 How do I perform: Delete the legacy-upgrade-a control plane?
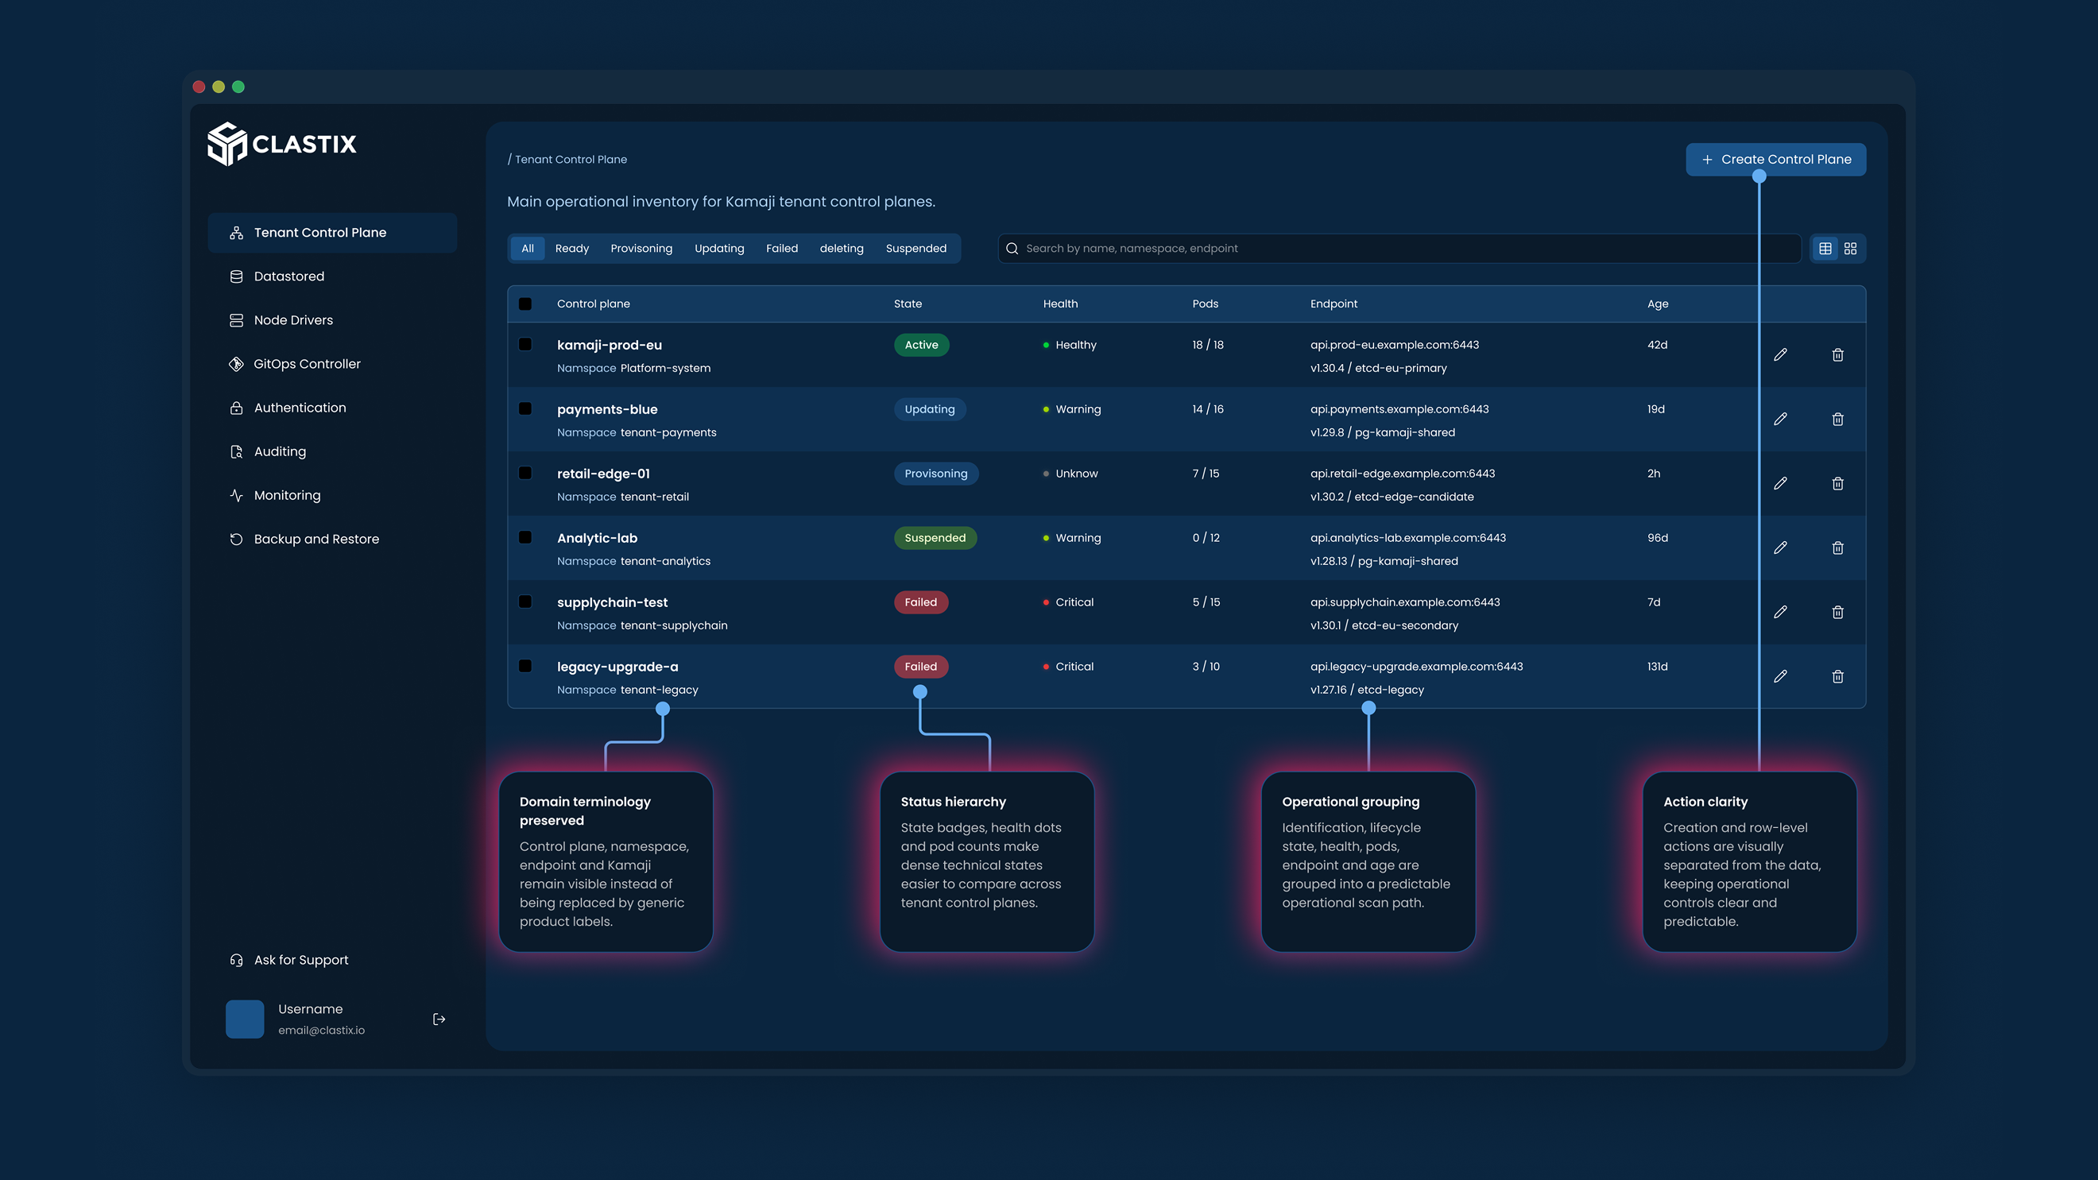(1837, 676)
